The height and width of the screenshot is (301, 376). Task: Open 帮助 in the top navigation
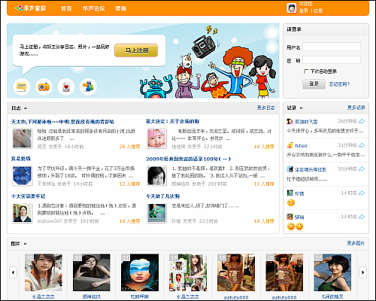[121, 8]
